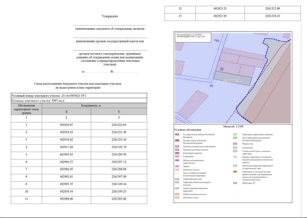
Task: Click the parcel labeled 23:16:0303021:ЗУ1 on map
Action: (233, 81)
